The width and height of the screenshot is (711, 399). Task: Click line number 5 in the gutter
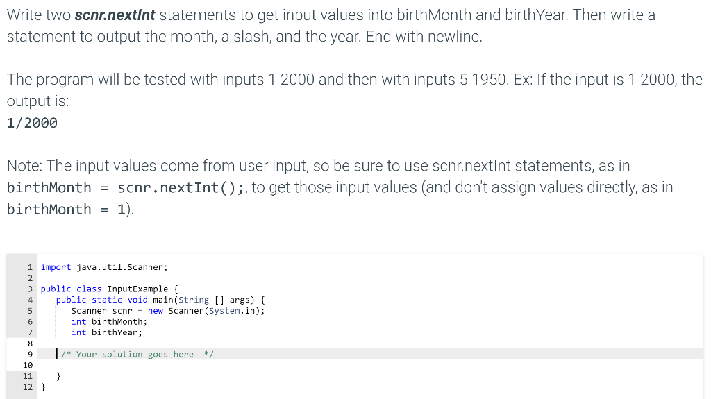(x=30, y=311)
